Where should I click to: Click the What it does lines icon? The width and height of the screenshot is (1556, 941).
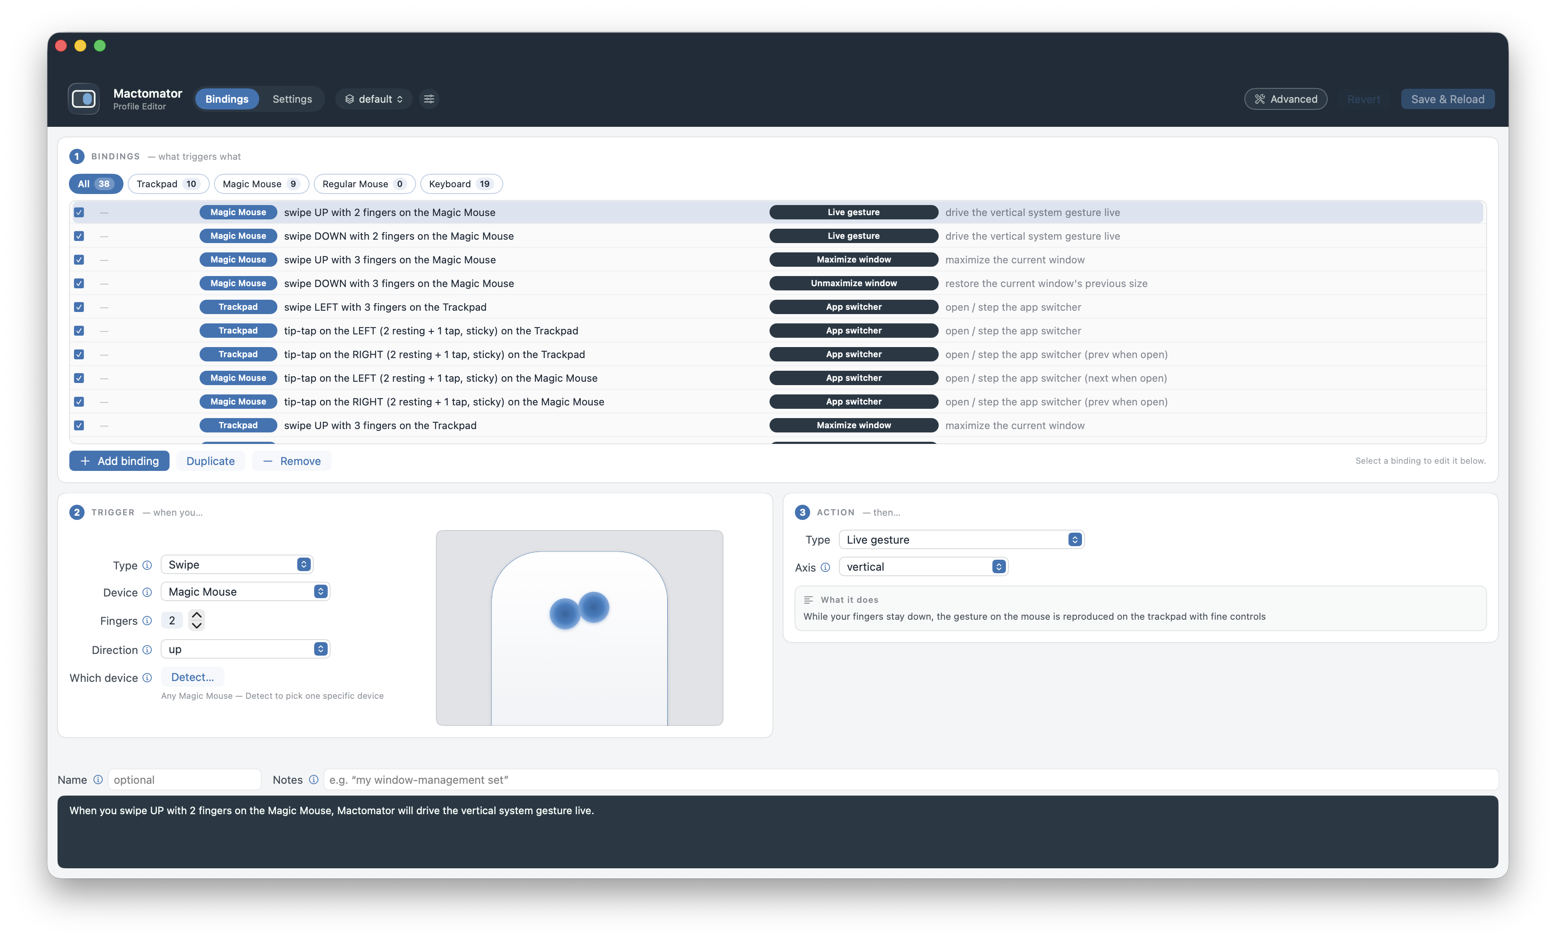(x=808, y=600)
